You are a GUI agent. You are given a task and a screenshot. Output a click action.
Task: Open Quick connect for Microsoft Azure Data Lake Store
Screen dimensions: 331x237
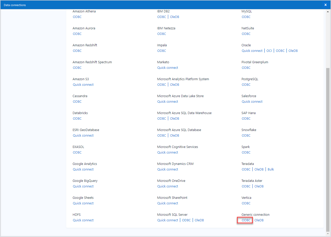pyautogui.click(x=168, y=101)
